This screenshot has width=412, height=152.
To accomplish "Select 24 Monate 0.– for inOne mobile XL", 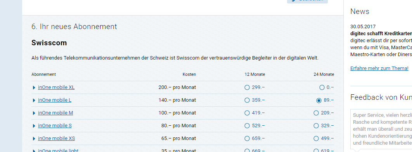I will 322,87.
